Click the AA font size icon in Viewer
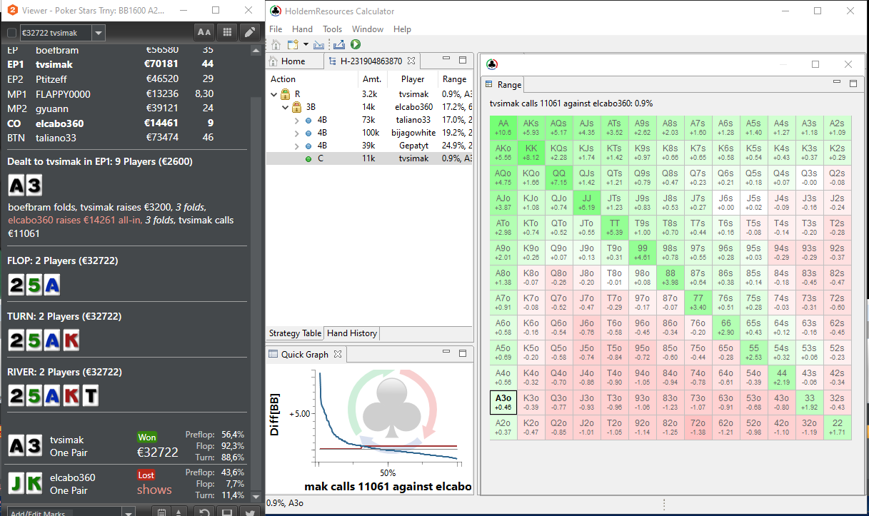This screenshot has width=869, height=516. tap(204, 32)
